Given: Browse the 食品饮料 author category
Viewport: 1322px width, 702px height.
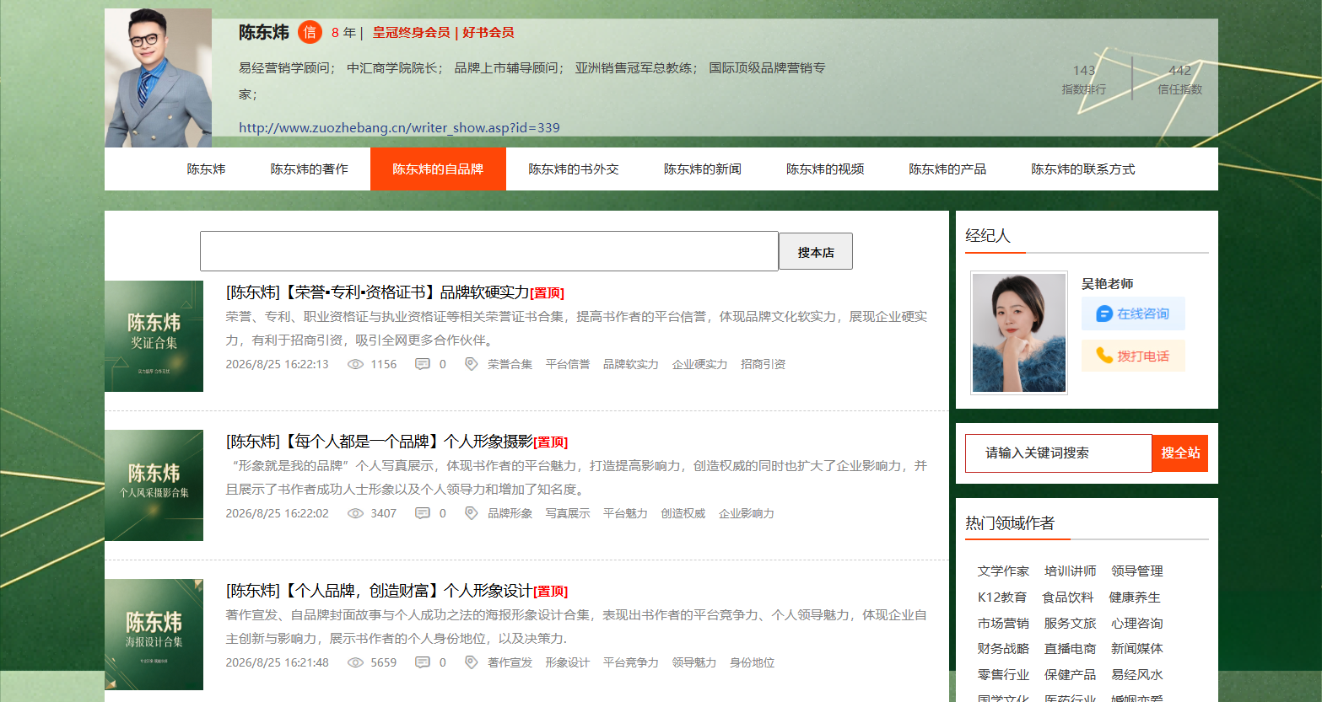Looking at the screenshot, I should 1068,598.
